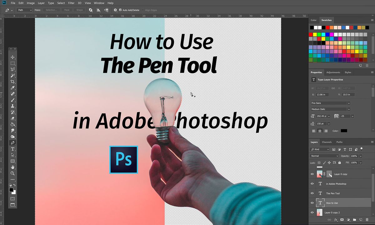
Task: Select the Clone Stamp tool
Action: 13,106
